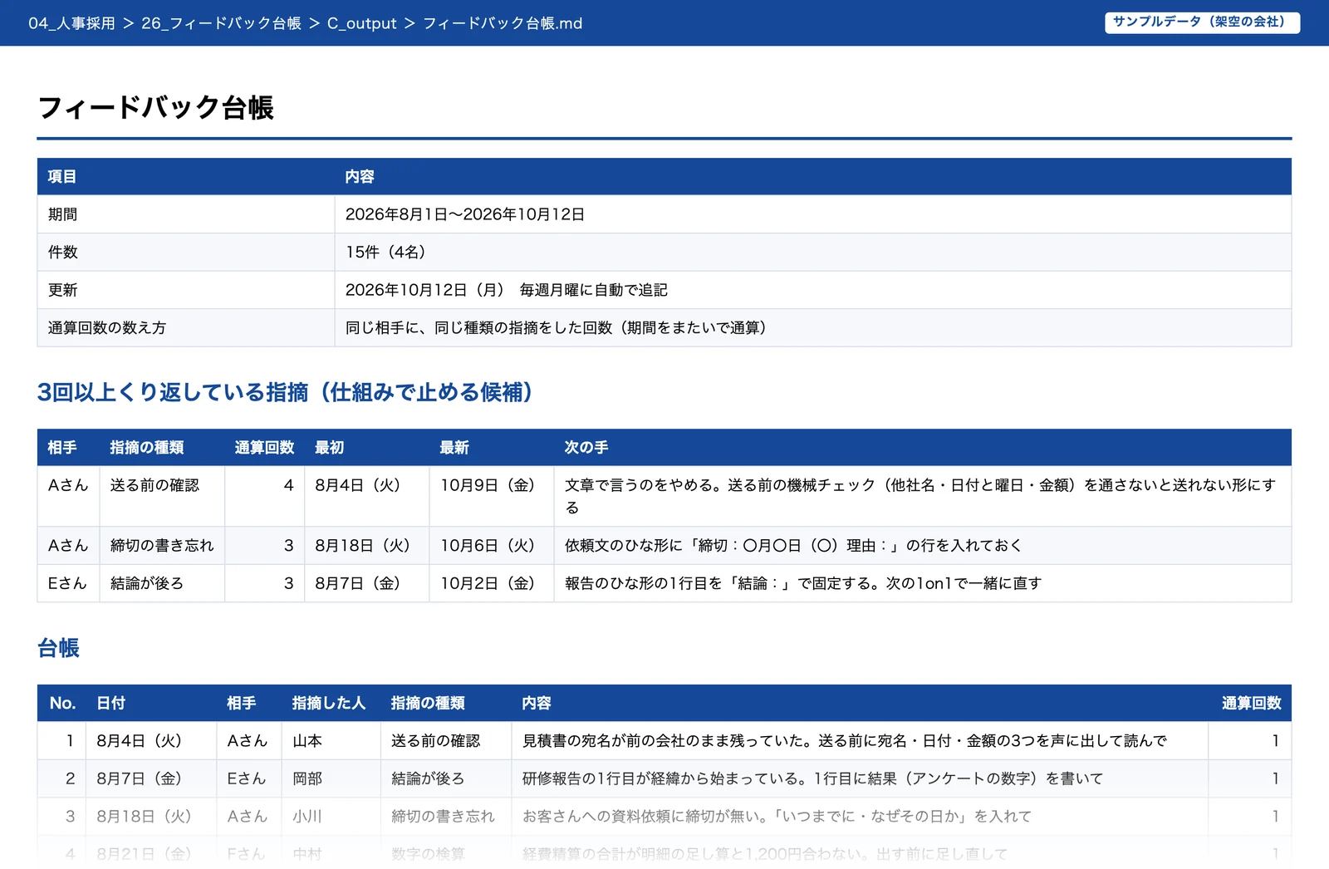Click the 10月6日(火) latest-date cell

(x=492, y=545)
